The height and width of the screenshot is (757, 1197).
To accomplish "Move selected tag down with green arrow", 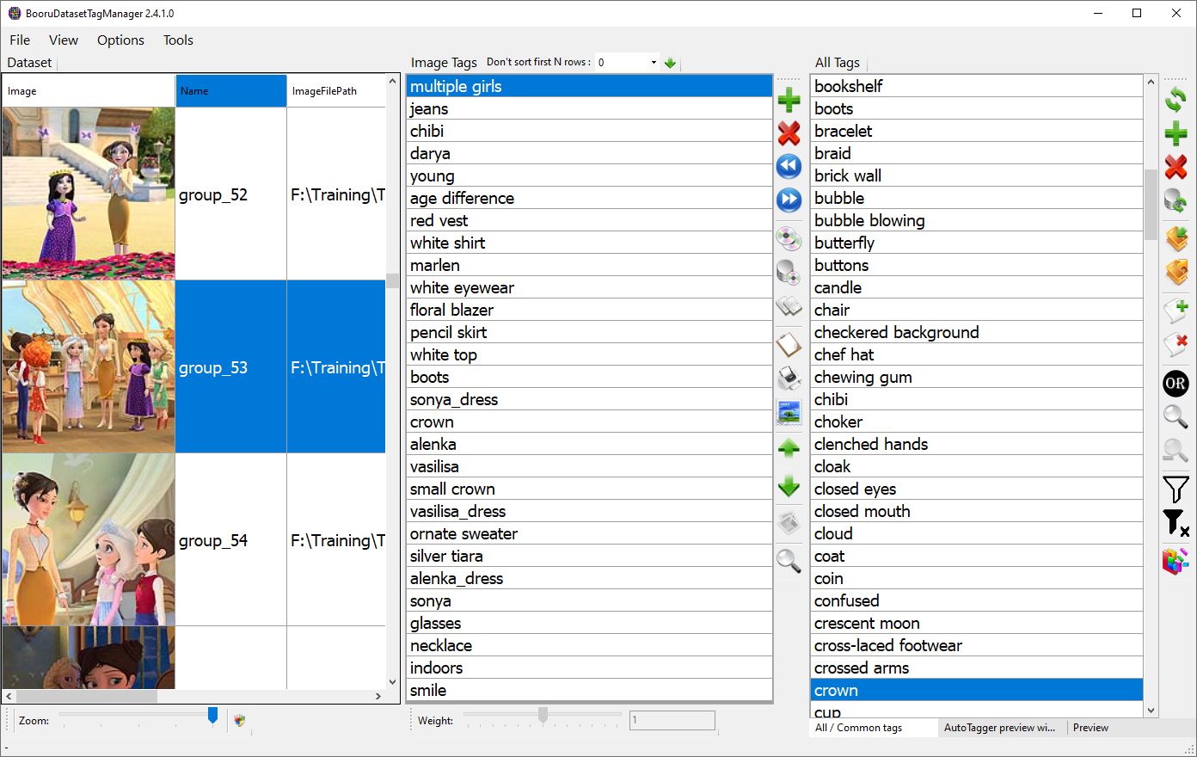I will [789, 487].
